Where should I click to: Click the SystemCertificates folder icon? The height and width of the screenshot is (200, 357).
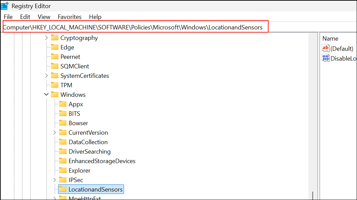click(55, 75)
